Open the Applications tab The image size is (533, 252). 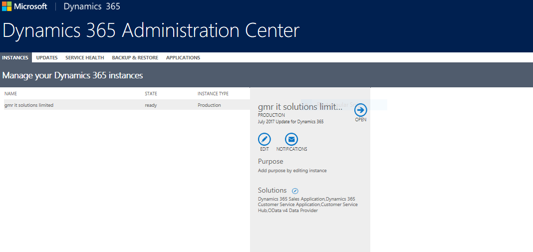tap(183, 58)
